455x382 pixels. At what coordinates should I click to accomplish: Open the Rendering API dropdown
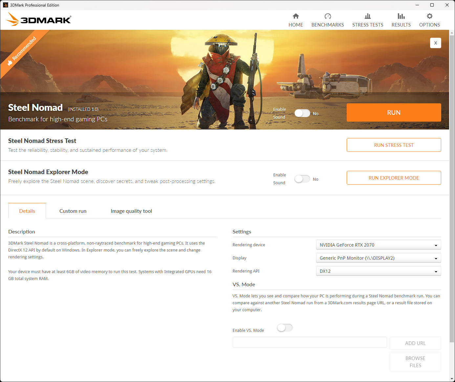[378, 271]
